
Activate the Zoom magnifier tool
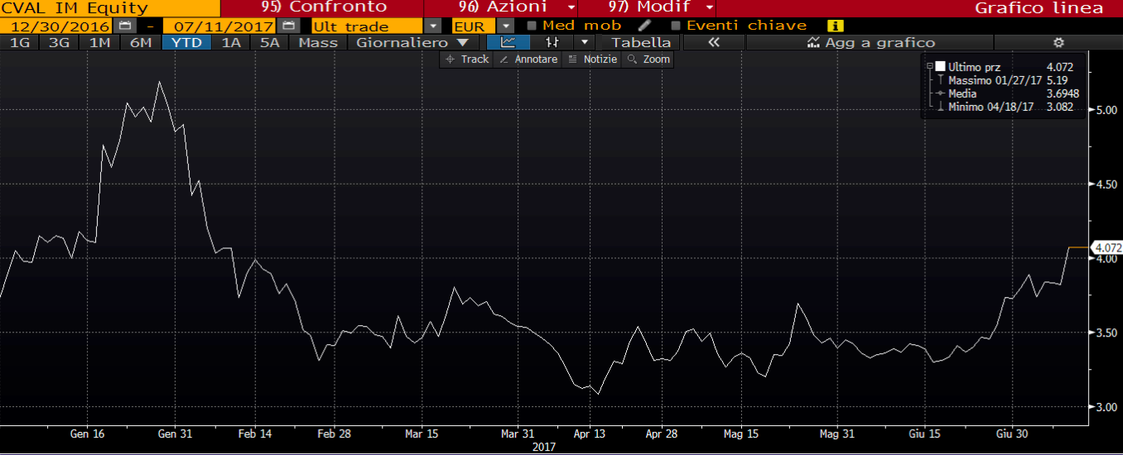pyautogui.click(x=648, y=60)
